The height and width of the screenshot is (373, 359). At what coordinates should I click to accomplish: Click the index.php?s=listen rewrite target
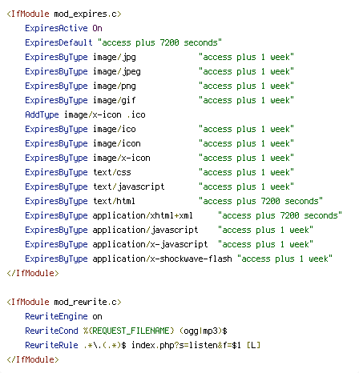(174, 345)
